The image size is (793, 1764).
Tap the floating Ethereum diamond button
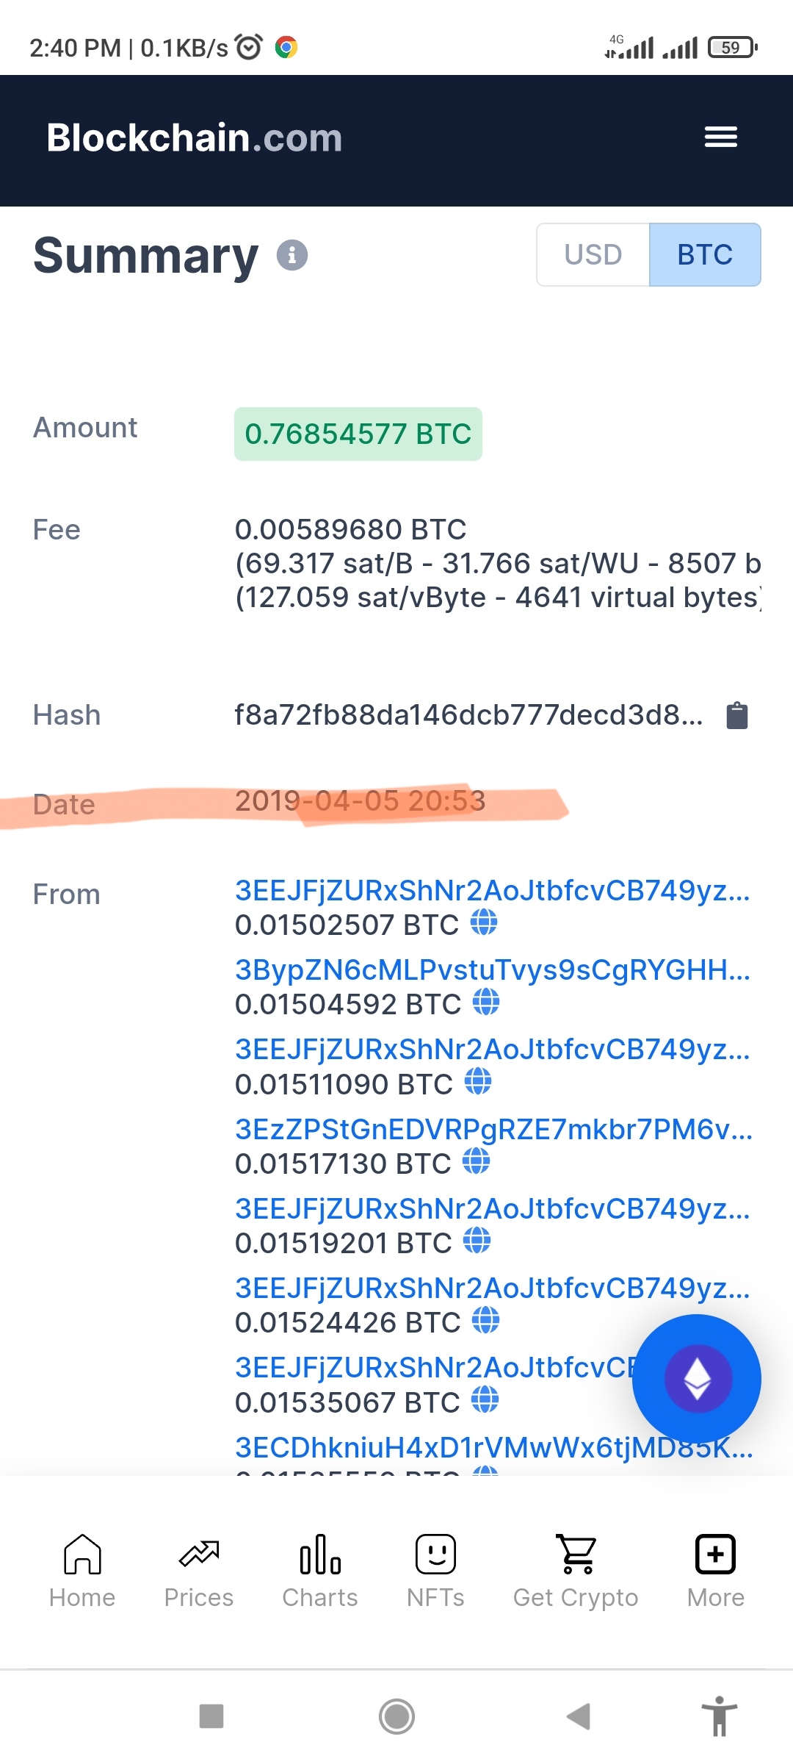pyautogui.click(x=696, y=1378)
